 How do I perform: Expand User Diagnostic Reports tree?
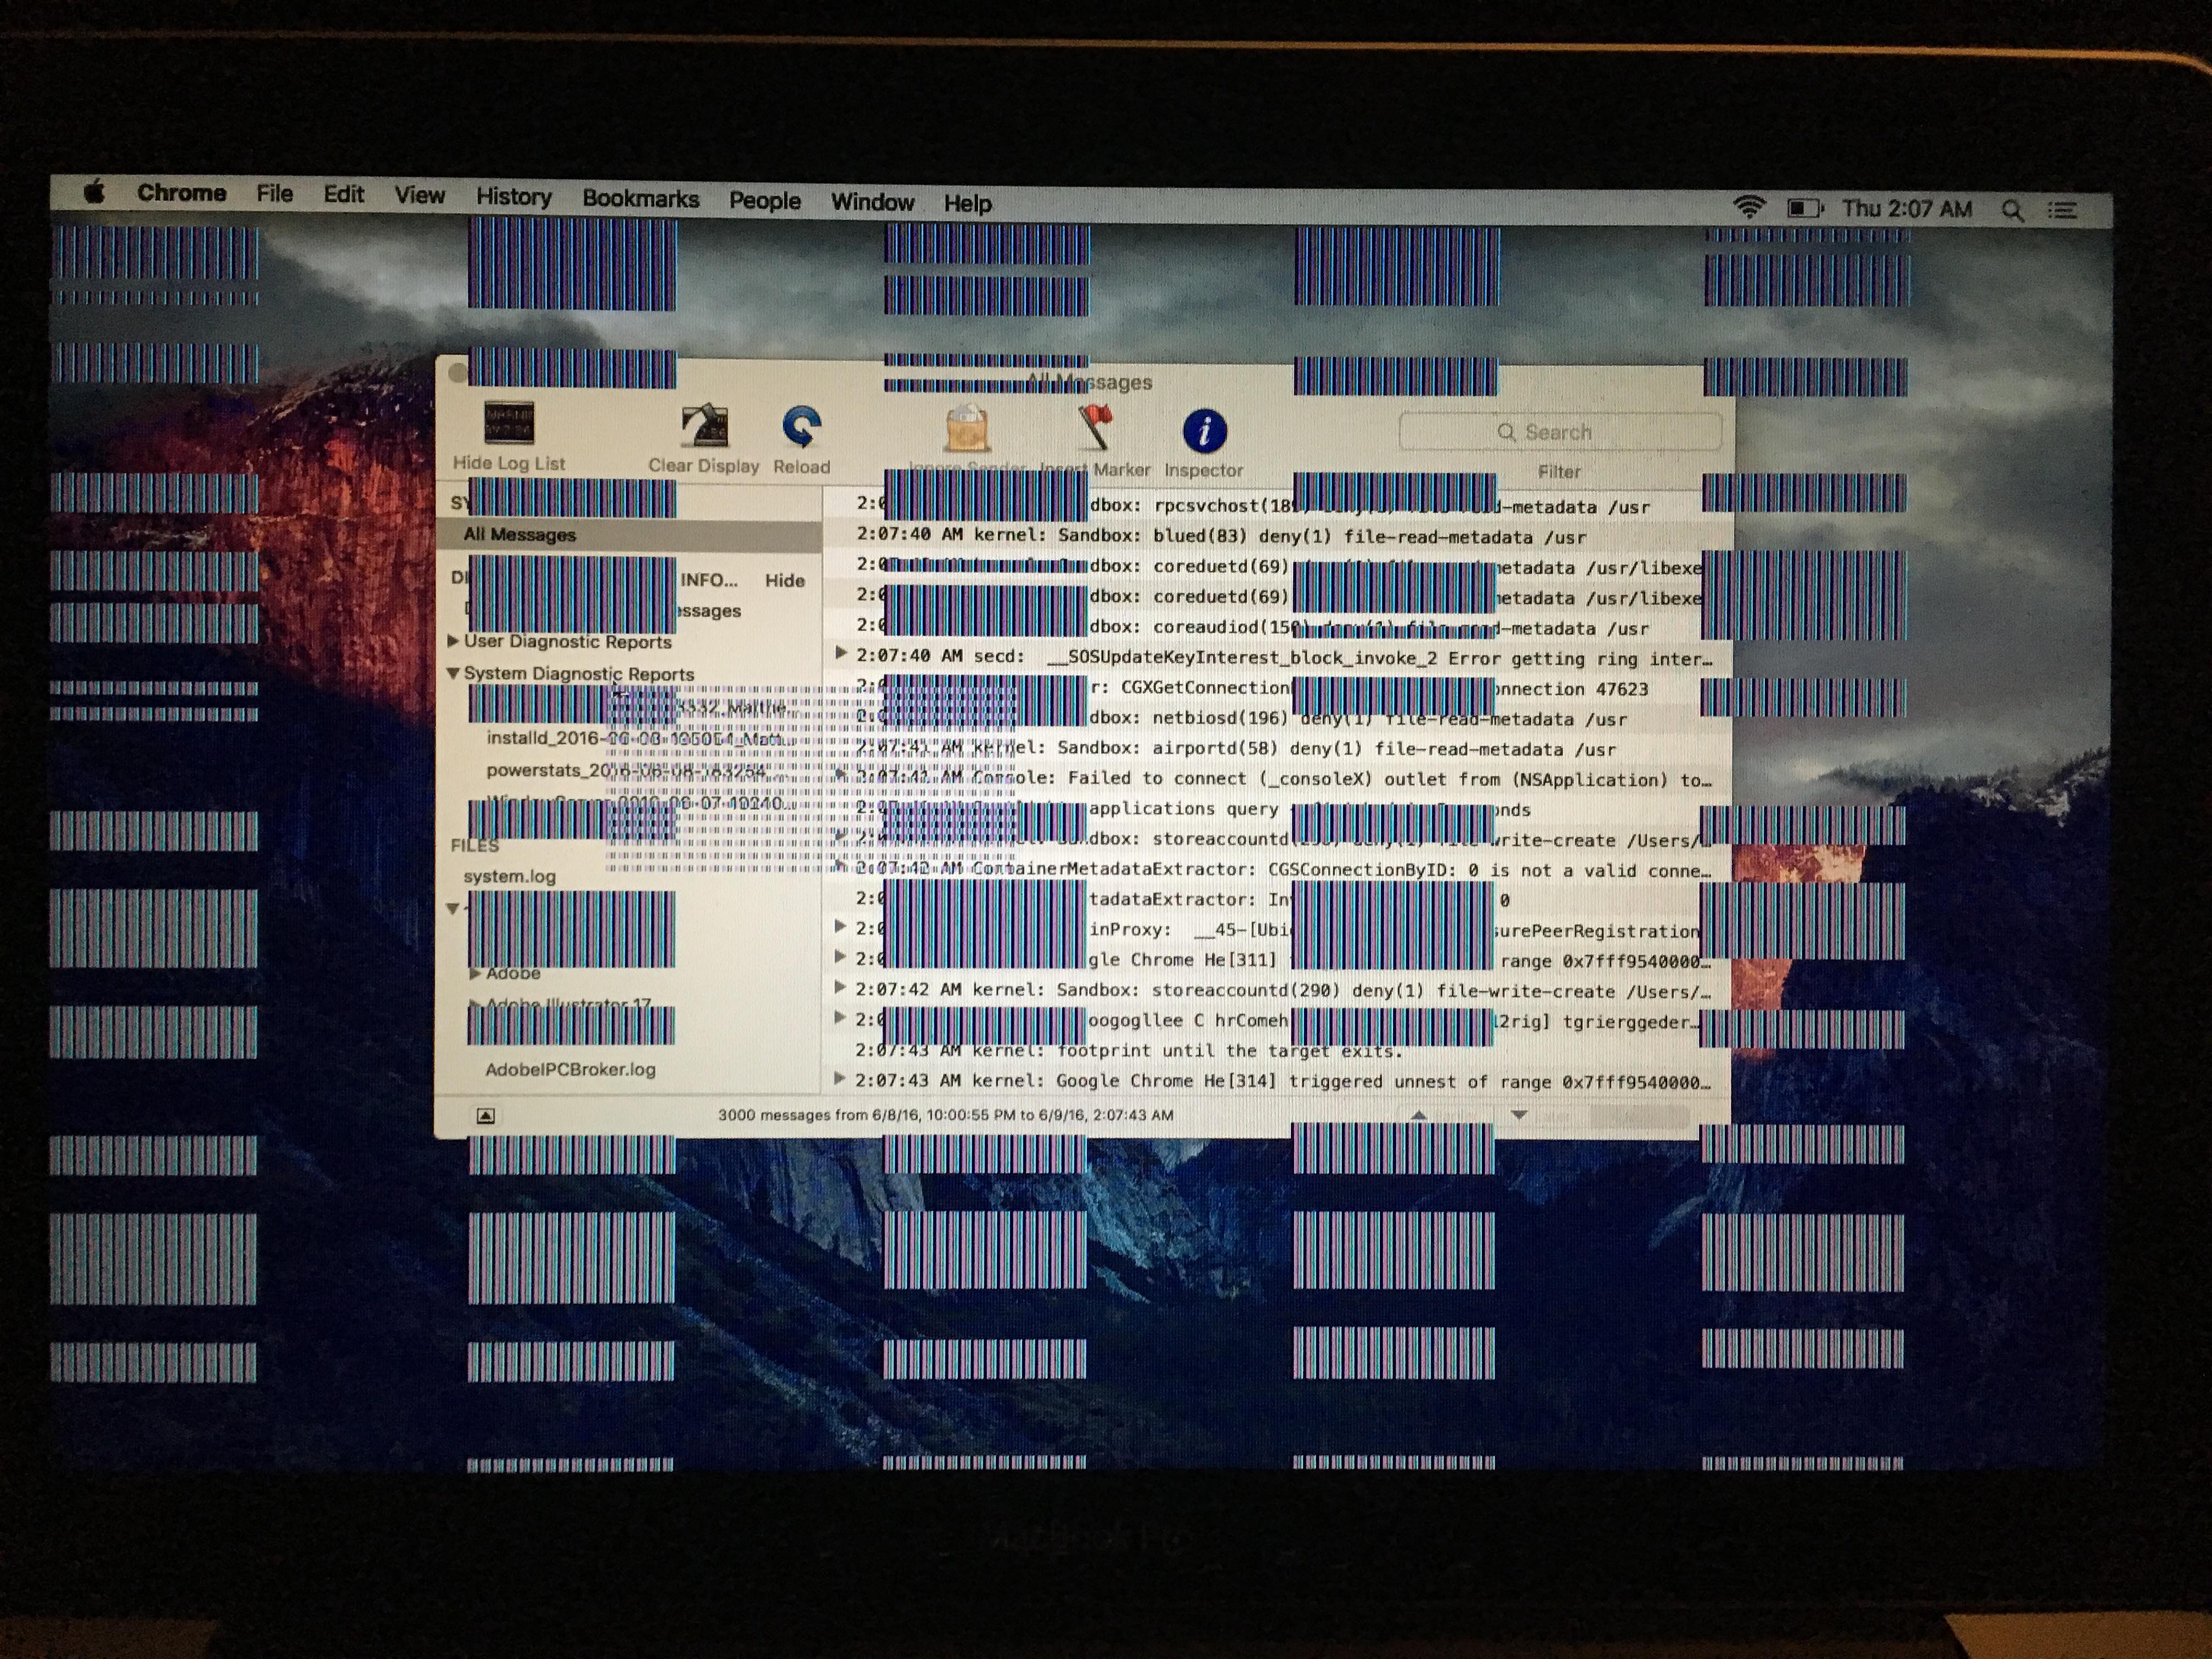pos(453,640)
